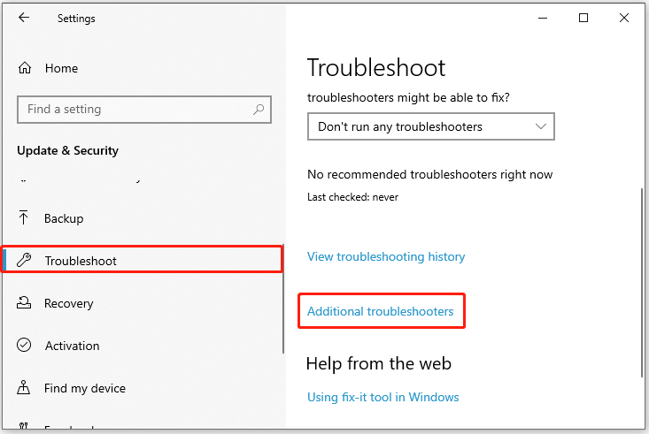The image size is (649, 434).
Task: Click the Home house icon
Action: [25, 68]
